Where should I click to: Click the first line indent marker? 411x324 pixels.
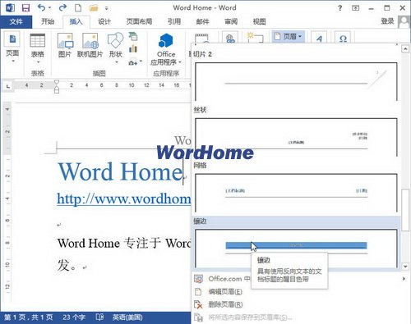point(57,81)
